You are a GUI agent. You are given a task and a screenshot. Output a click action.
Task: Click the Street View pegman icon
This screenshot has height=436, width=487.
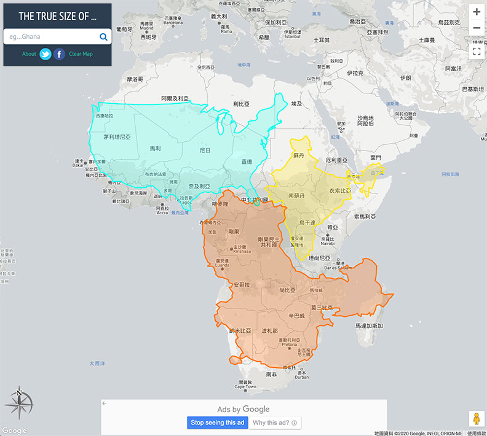pyautogui.click(x=476, y=418)
